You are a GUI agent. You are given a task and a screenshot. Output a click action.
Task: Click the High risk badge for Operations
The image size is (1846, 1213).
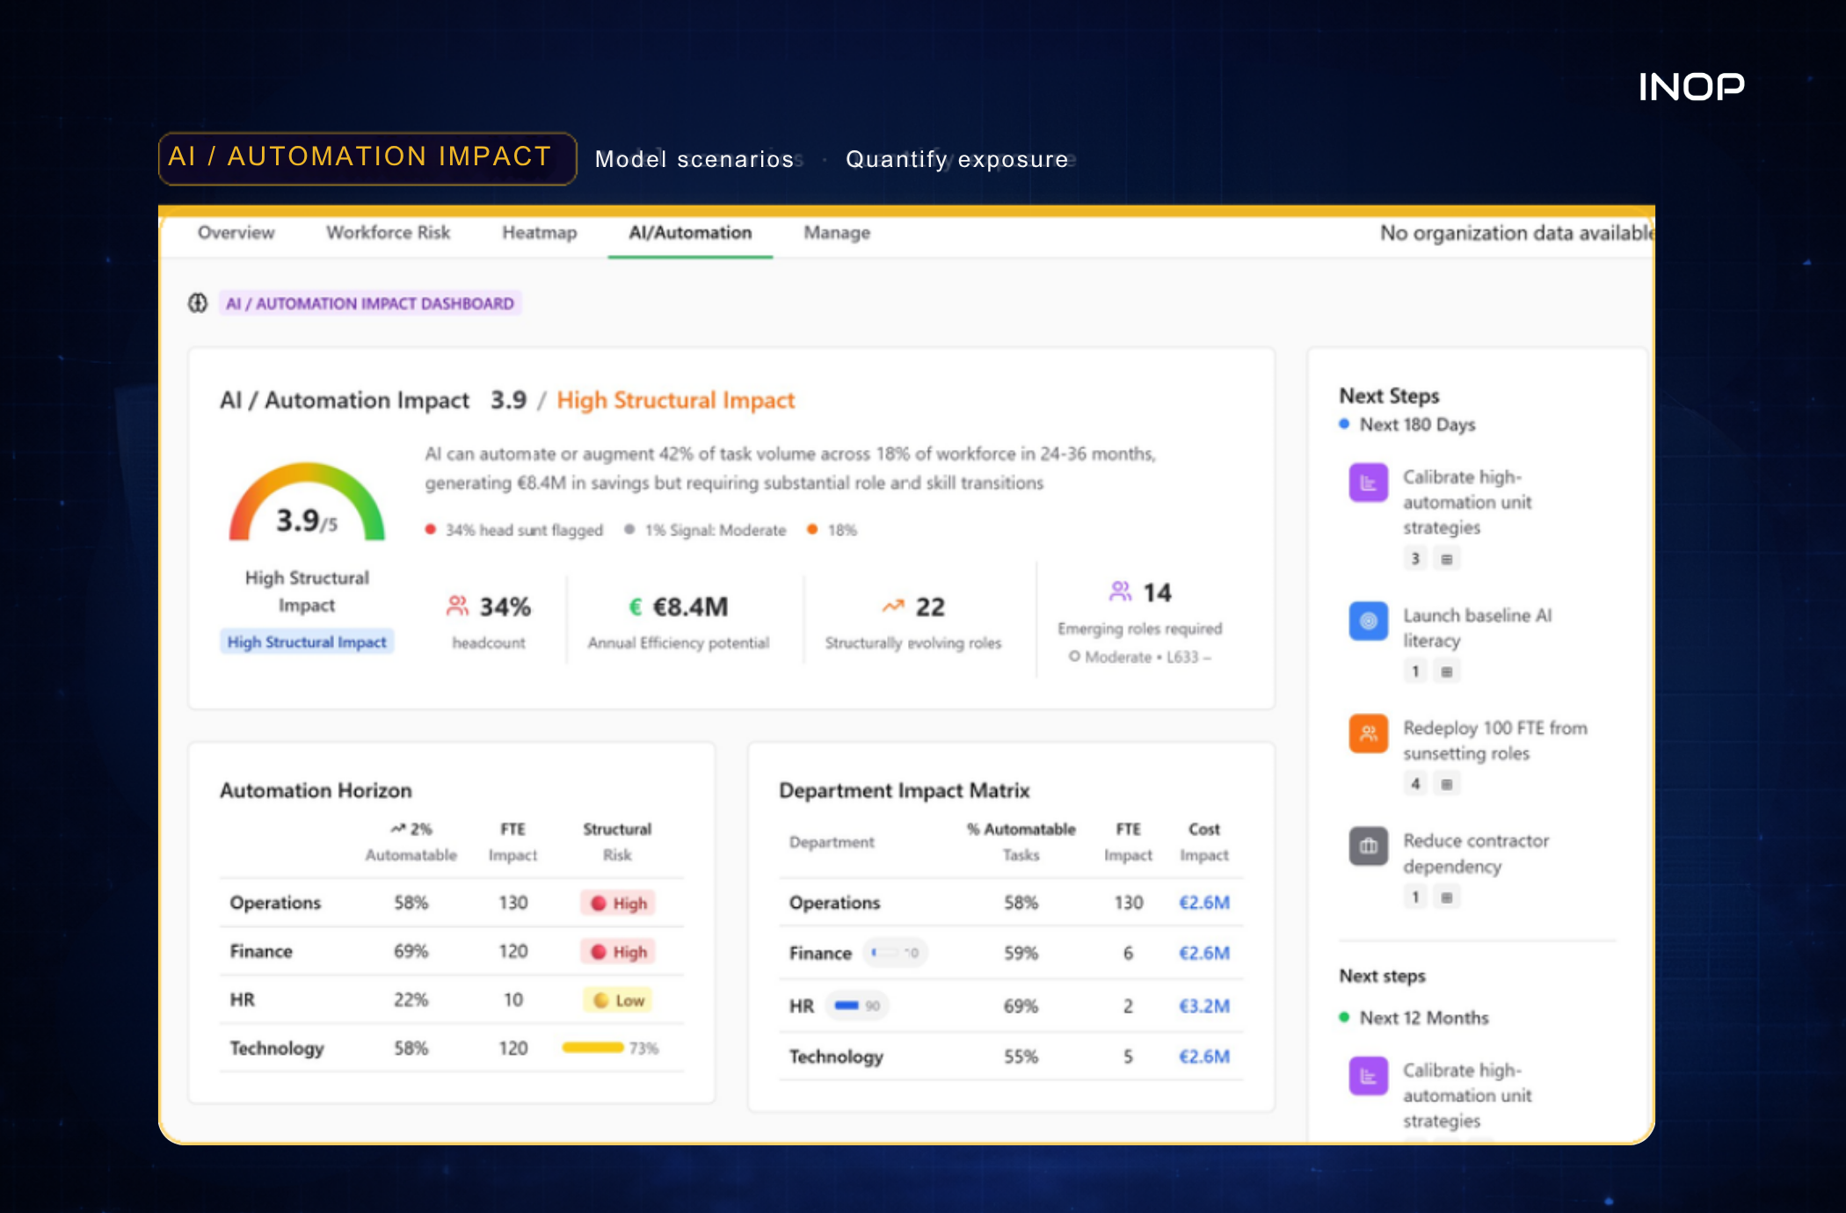619,903
